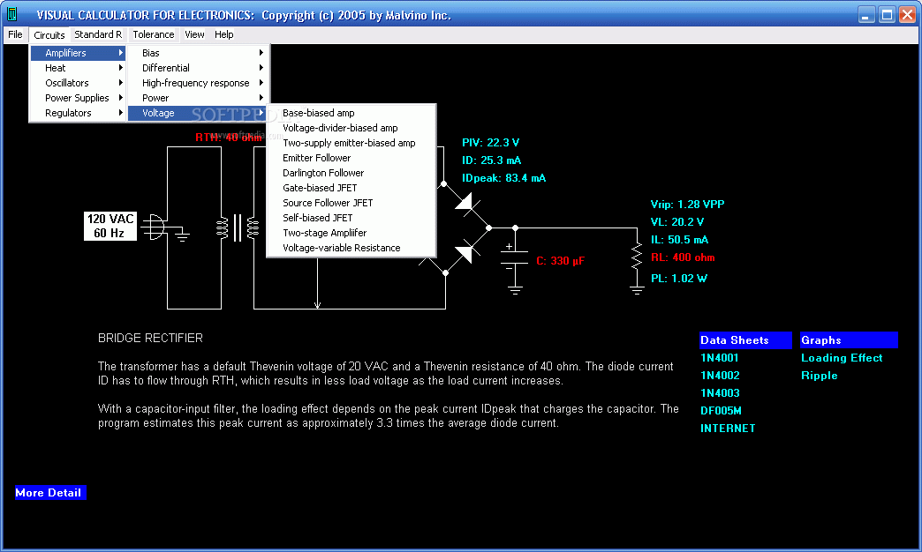Viewport: 922px width, 552px height.
Task: Click the upper bridge diode symbol
Action: tap(467, 204)
